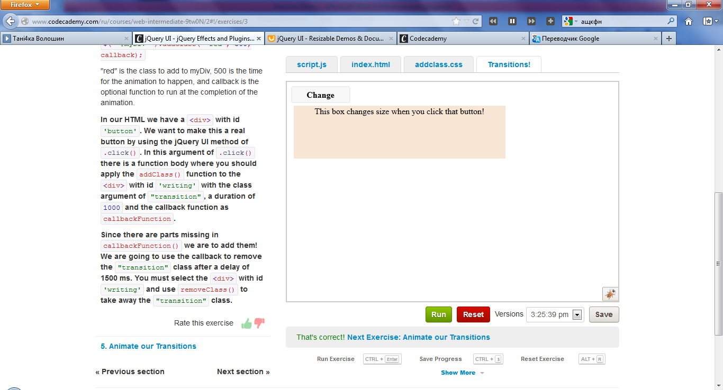Screen dimensions: 723x390
Task: Click the CTRL + Enter shortcut hint
Action: 382,359
